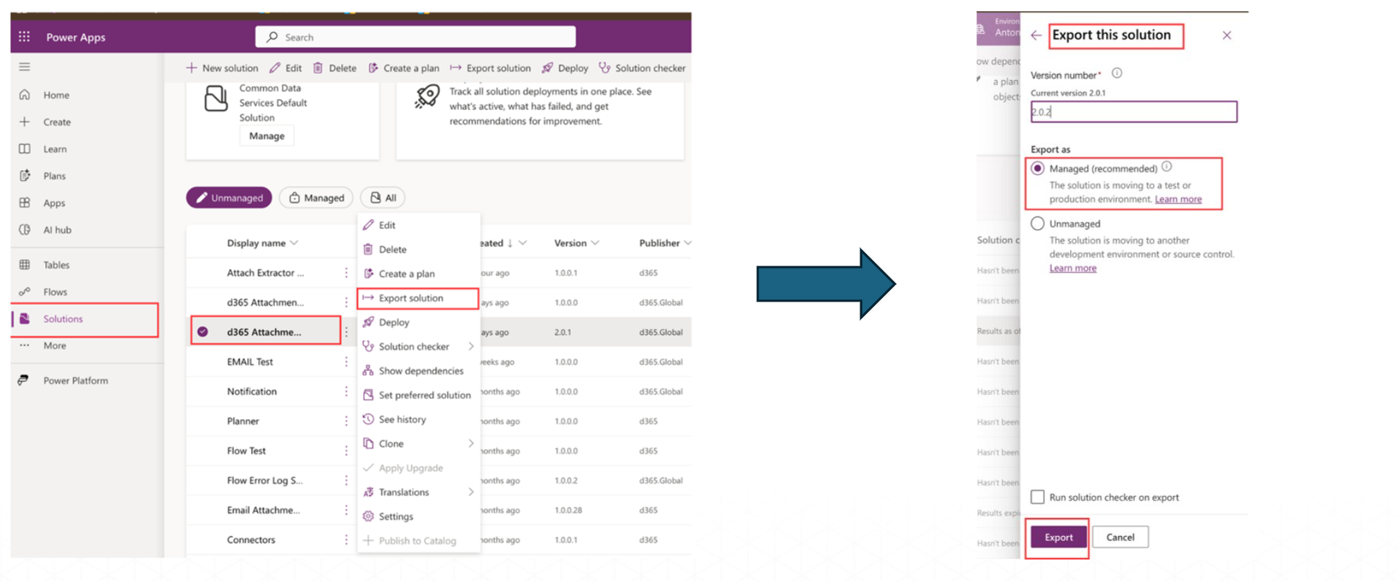This screenshot has height=581, width=1398.
Task: Open the Flows icon in sidebar
Action: click(25, 292)
